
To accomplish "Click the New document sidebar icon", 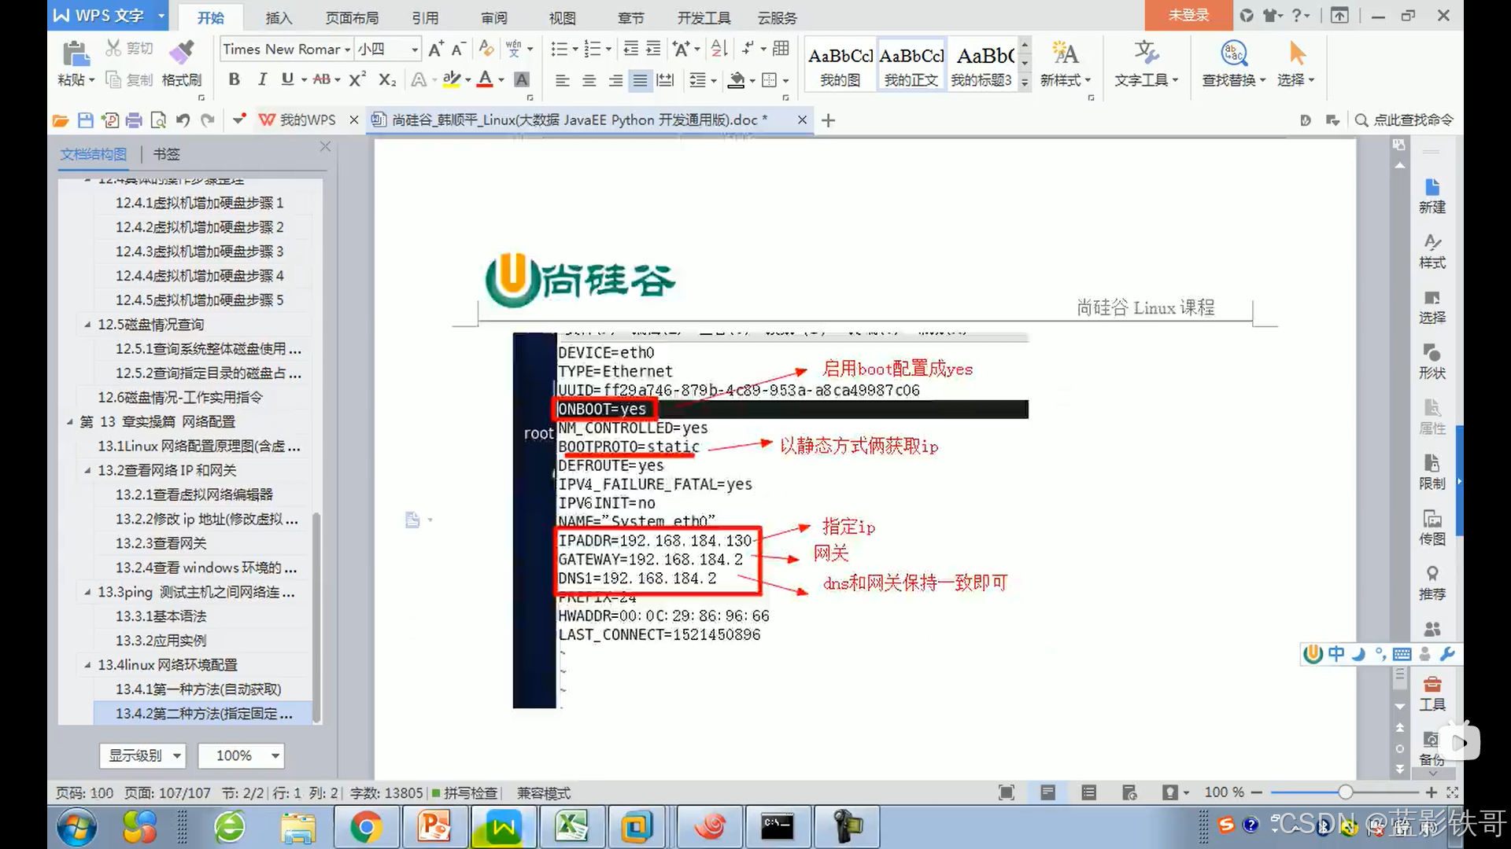I will [1432, 187].
